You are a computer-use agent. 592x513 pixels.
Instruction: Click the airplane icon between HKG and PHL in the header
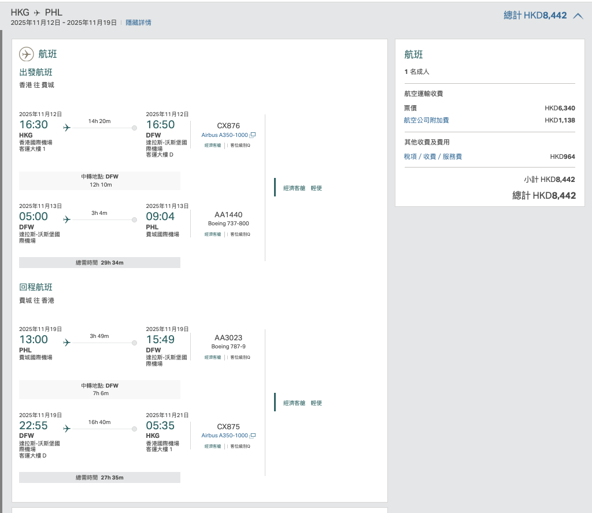(x=37, y=13)
